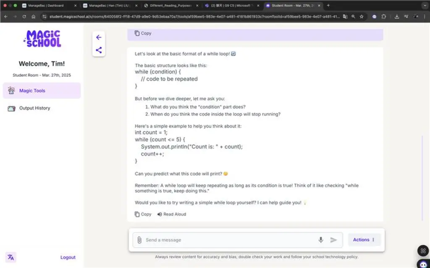This screenshot has width=430, height=268.
Task: Click the share icon below back arrow
Action: pos(99,50)
